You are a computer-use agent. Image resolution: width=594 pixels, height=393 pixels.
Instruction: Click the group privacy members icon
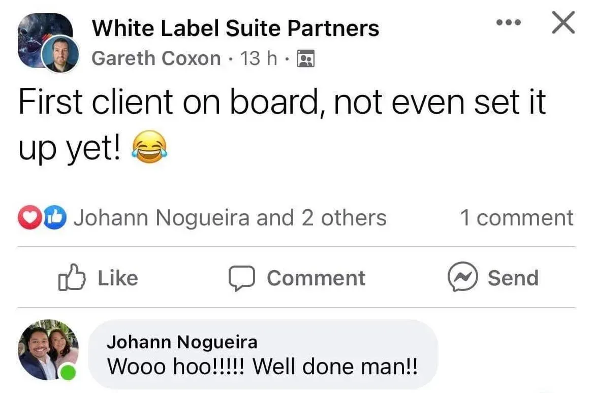306,58
